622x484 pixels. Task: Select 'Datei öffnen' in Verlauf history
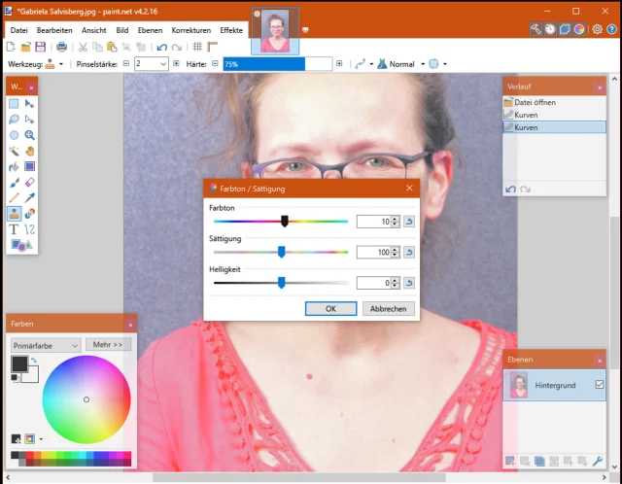click(535, 102)
